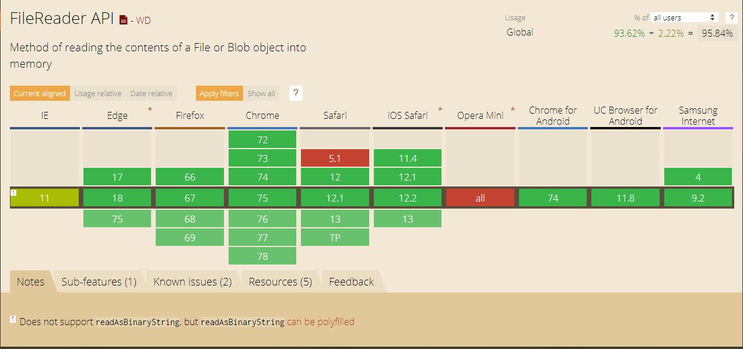Viewport: 743px width, 349px height.
Task: Open Known issues (2) tab
Action: 192,281
